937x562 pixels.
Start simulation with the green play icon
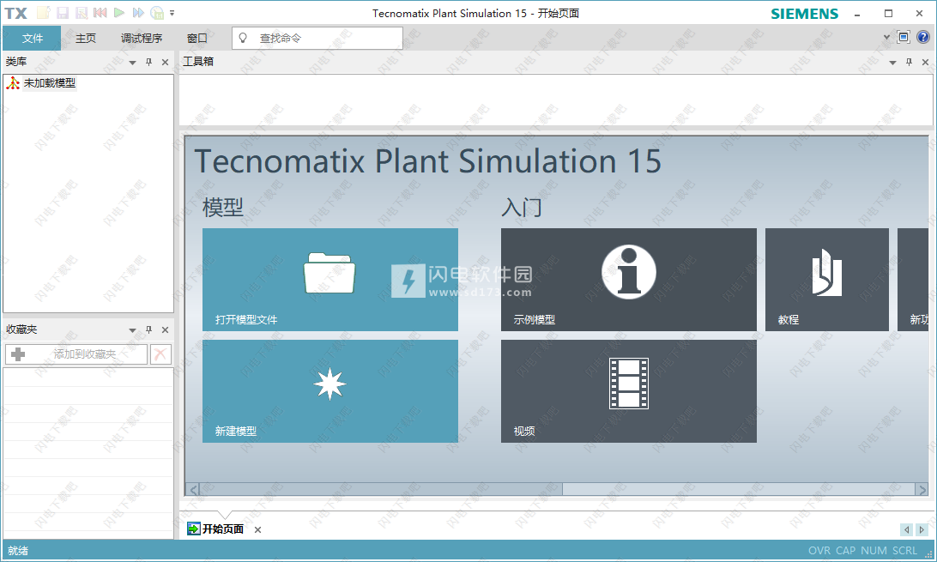coord(119,13)
